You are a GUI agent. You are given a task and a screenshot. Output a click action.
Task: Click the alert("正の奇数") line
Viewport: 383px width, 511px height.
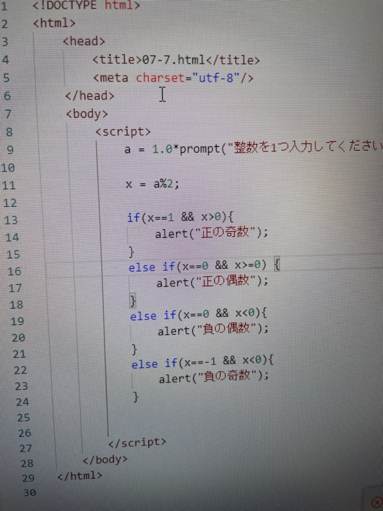211,233
